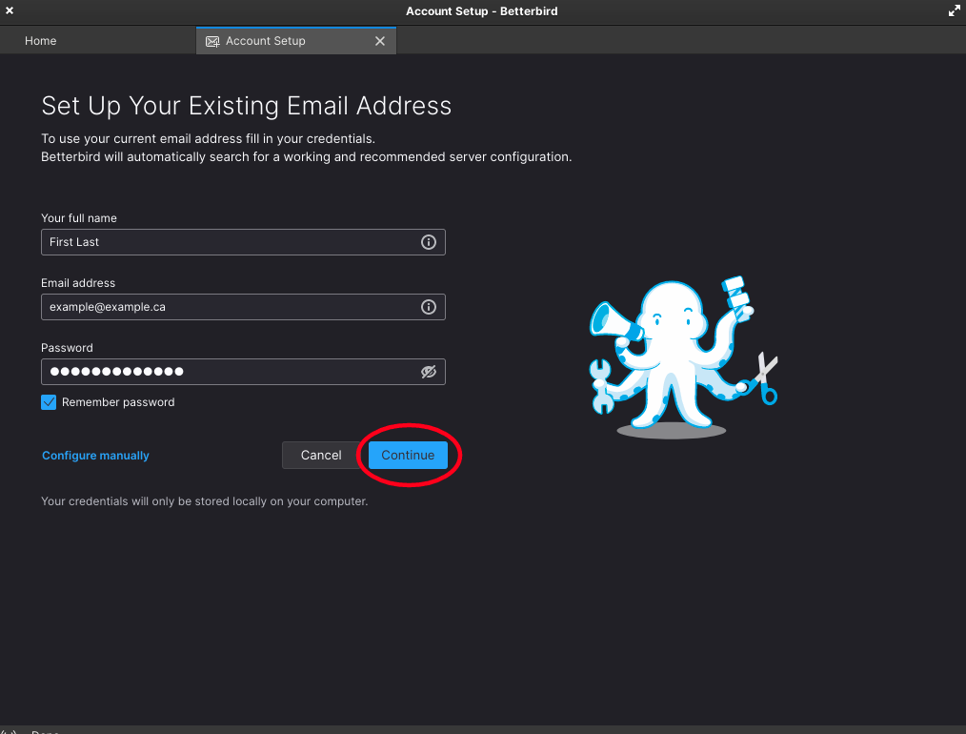Click the 'Betterbird will automatically search' description line
Viewport: 966px width, 734px height.
click(306, 156)
